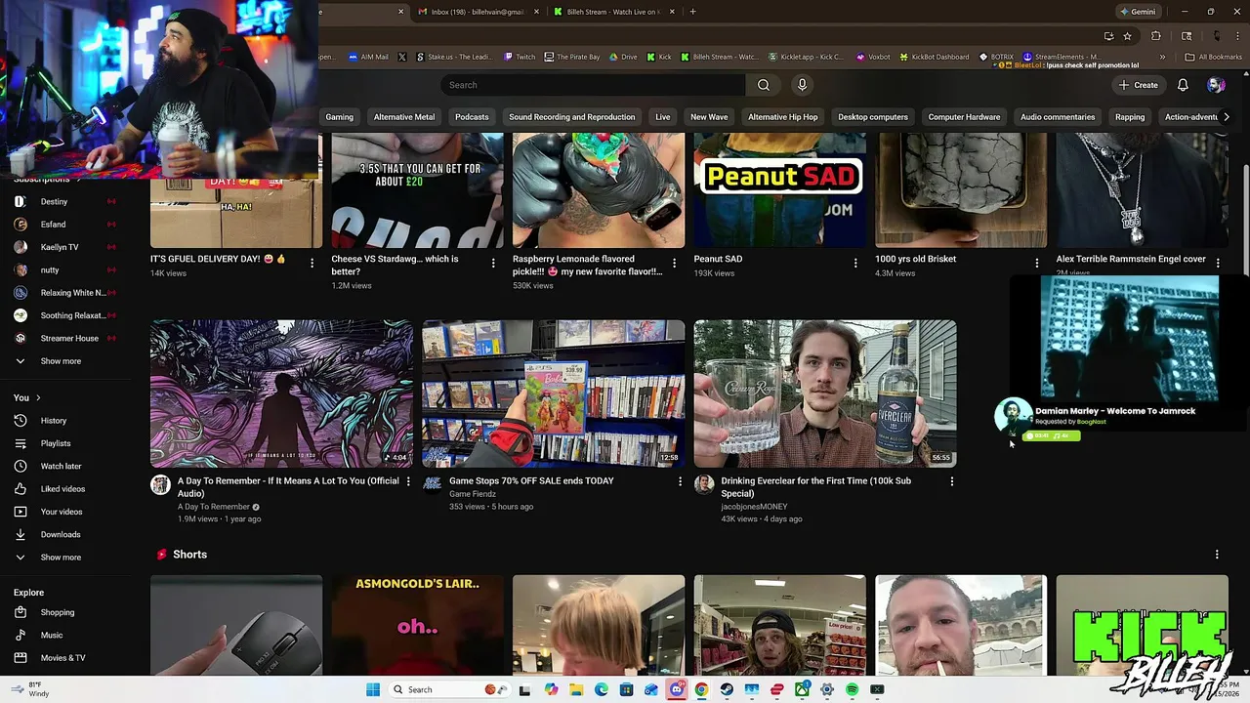Open Chrome extensions puzzle icon
1250x703 pixels.
1156,36
